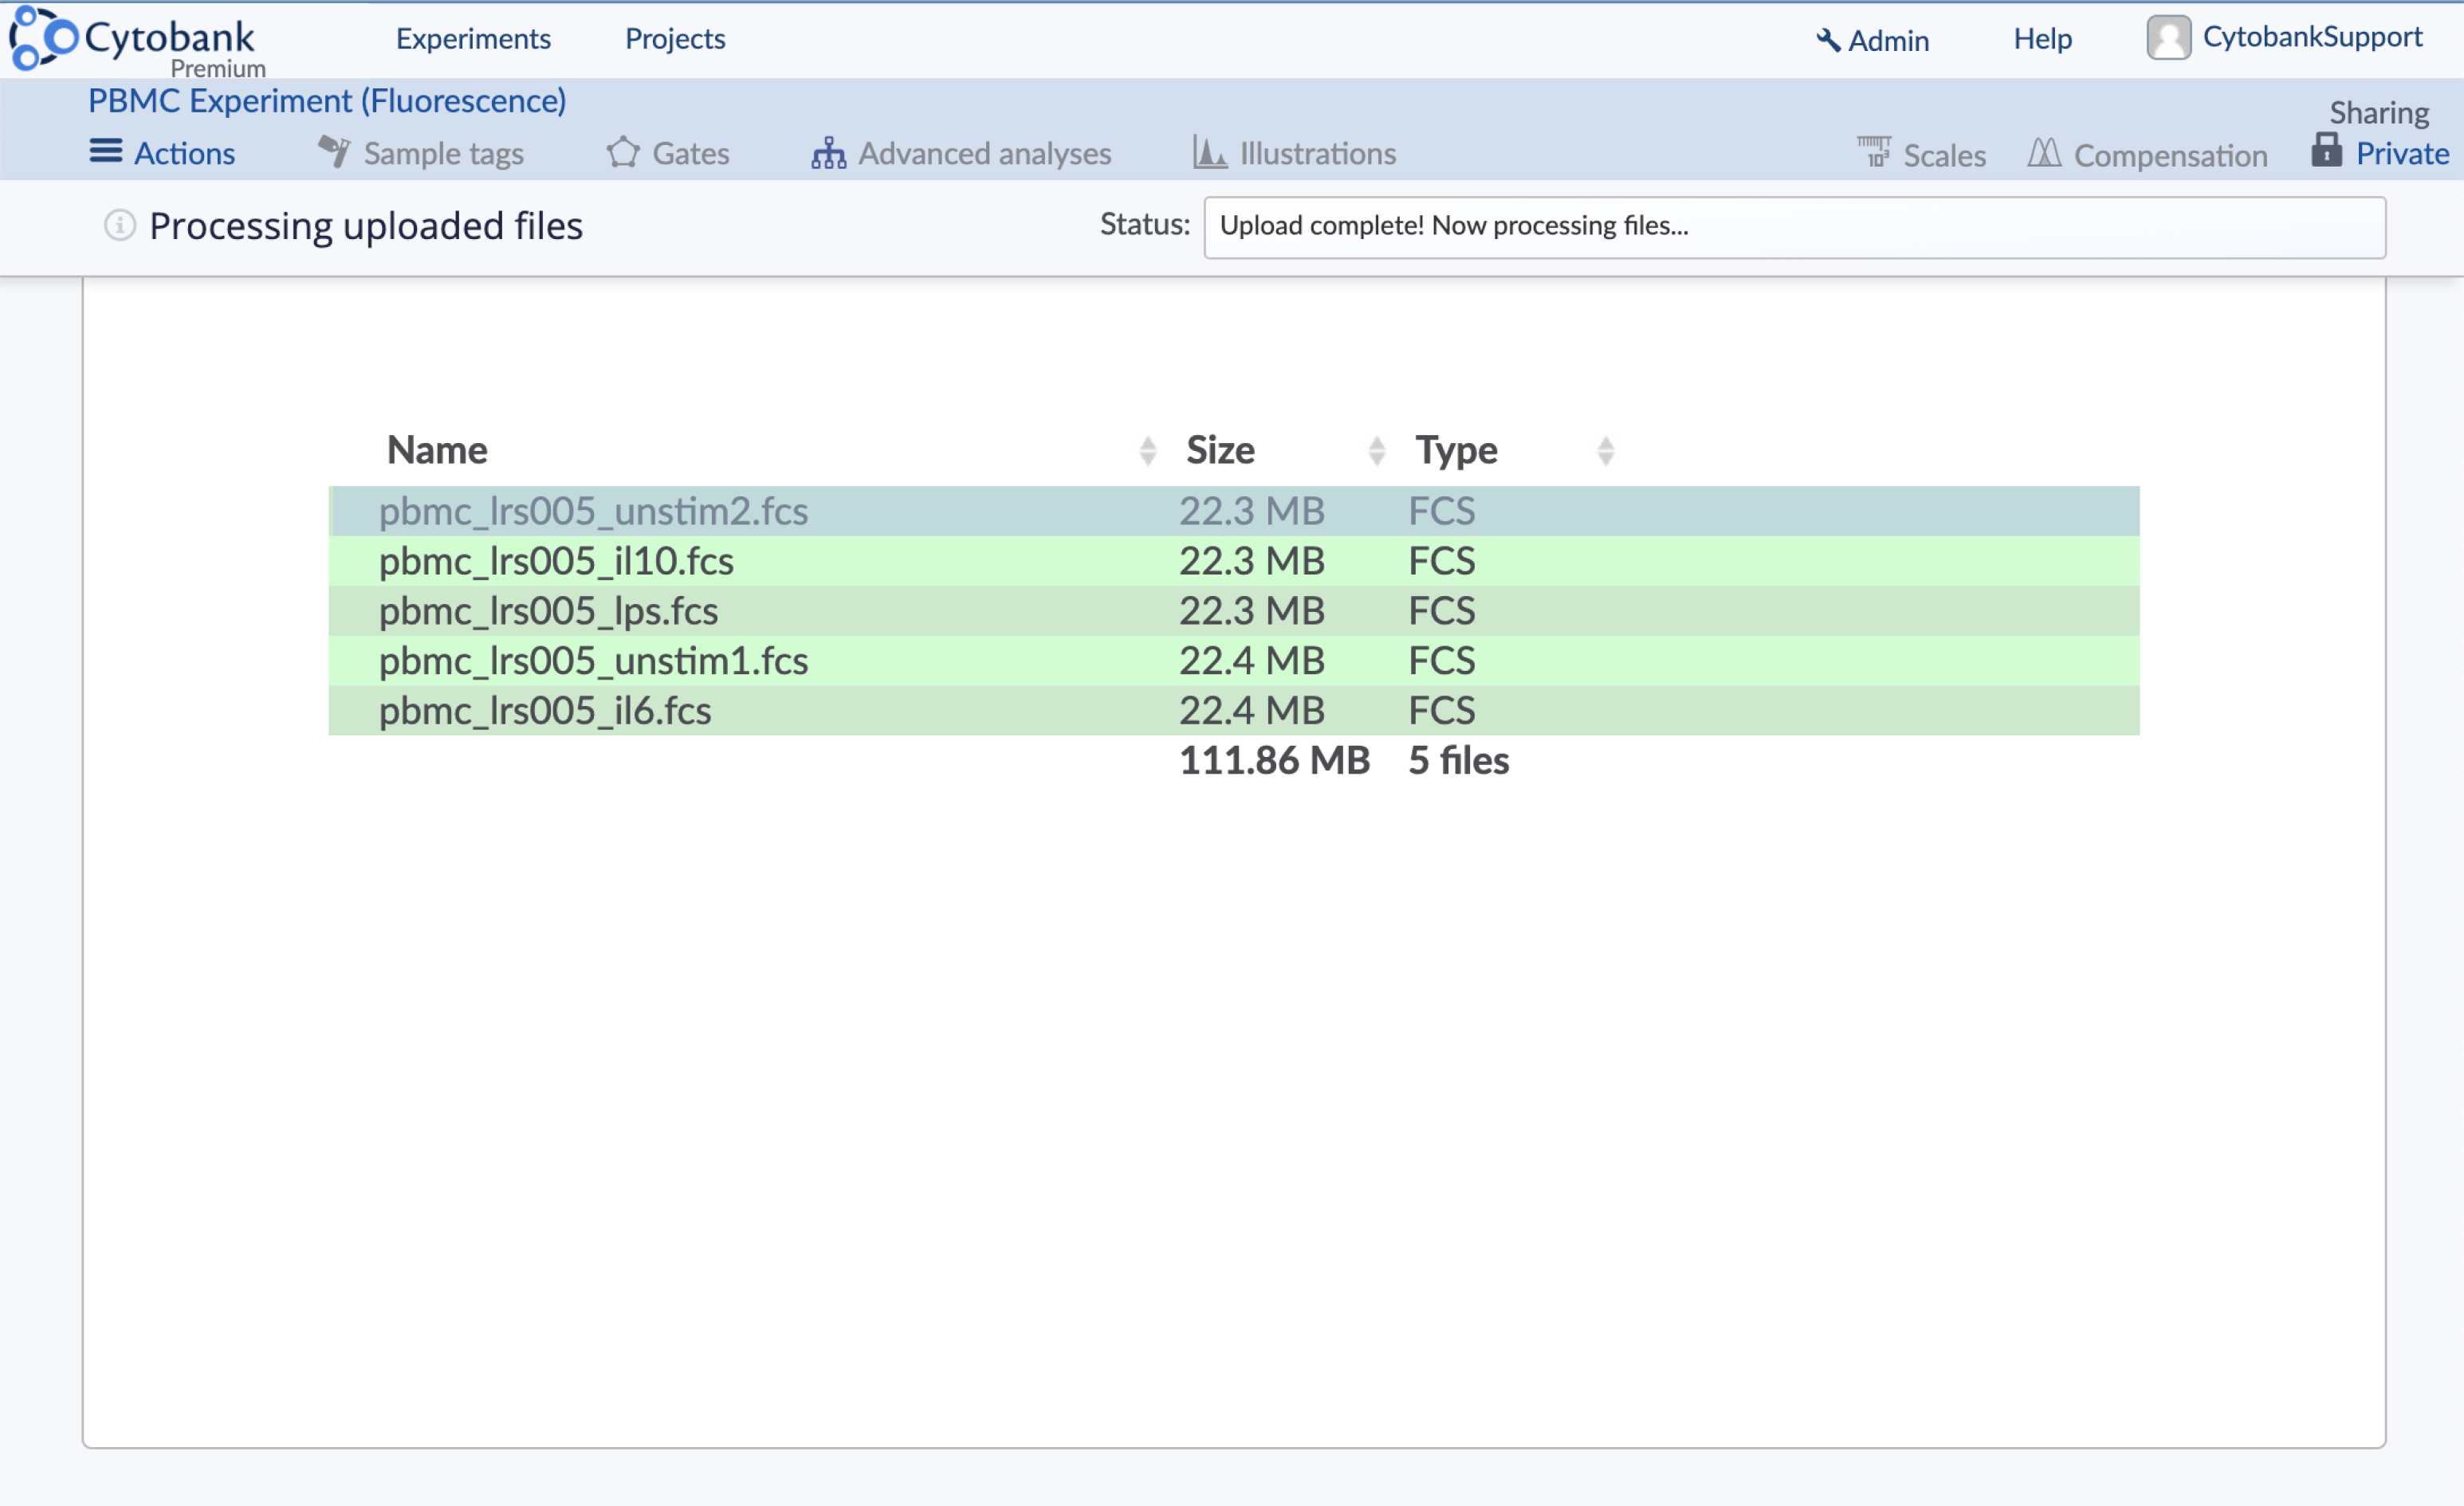This screenshot has width=2464, height=1506.
Task: Click the Name column header
Action: [437, 449]
